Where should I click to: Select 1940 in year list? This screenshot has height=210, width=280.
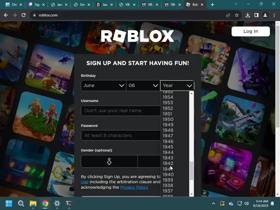click(168, 174)
